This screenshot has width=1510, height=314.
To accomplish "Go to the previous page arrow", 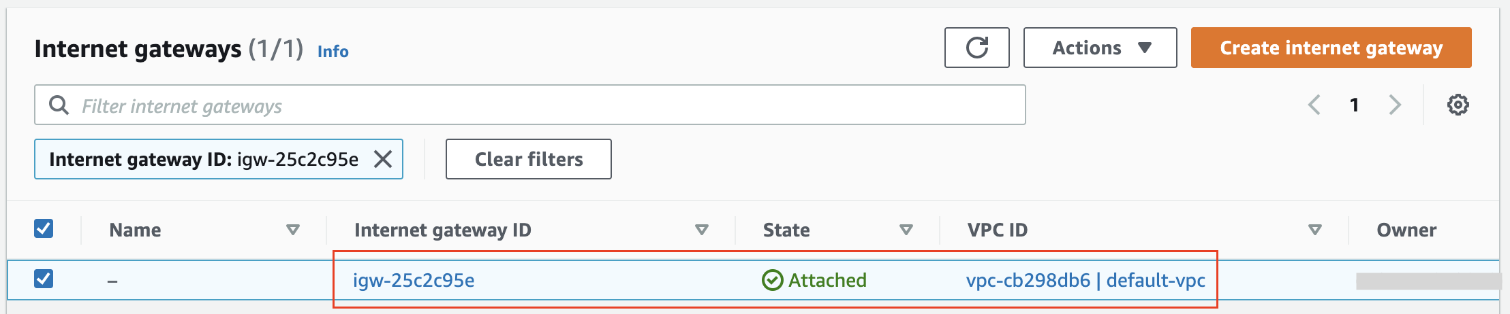I will tap(1314, 105).
